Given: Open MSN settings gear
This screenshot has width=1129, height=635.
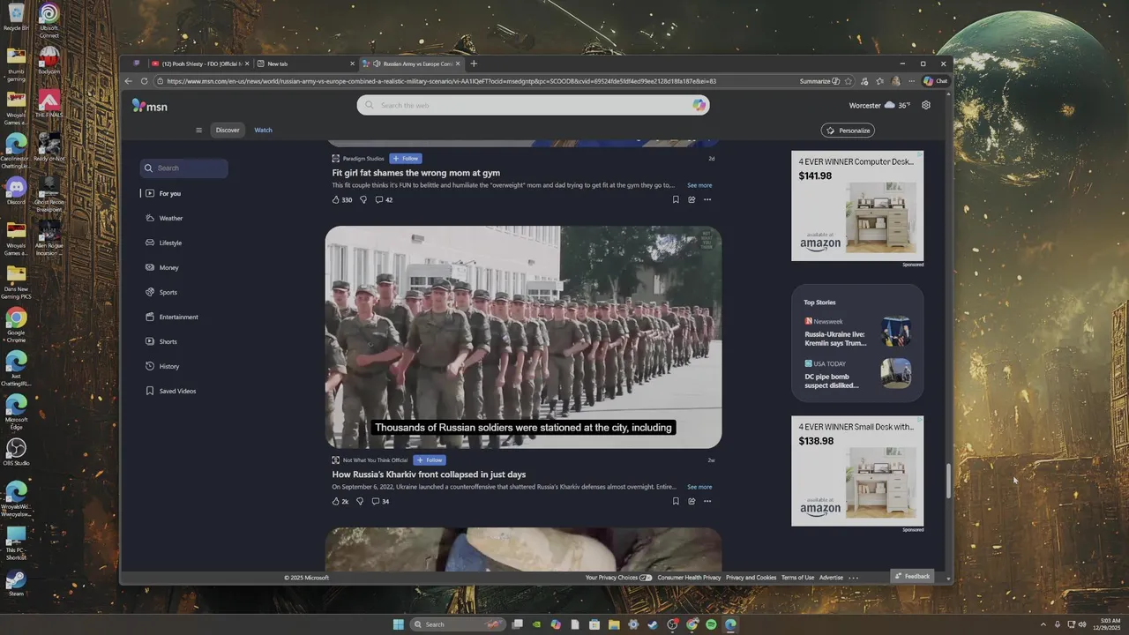Looking at the screenshot, I should point(925,105).
